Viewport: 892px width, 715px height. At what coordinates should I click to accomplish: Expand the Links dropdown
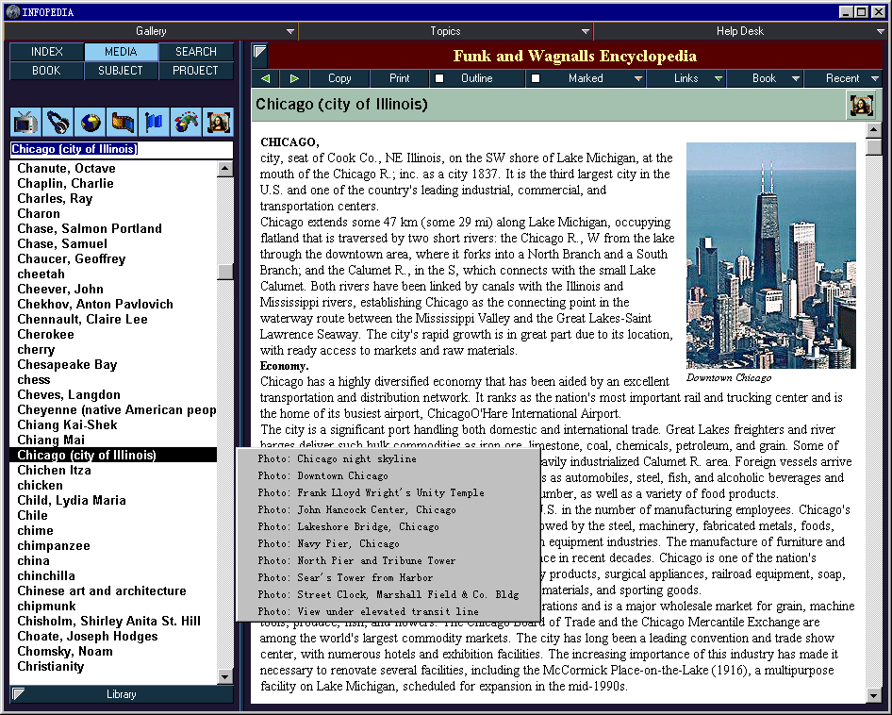(x=686, y=78)
